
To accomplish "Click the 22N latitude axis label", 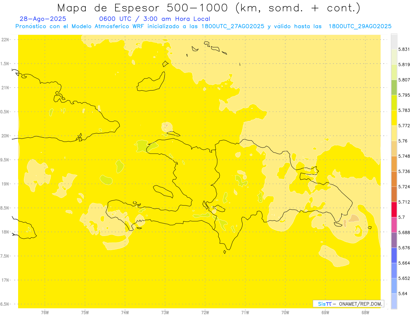I will tap(5, 40).
